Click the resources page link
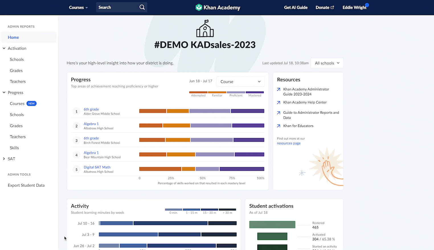434x250 pixels. [x=289, y=143]
